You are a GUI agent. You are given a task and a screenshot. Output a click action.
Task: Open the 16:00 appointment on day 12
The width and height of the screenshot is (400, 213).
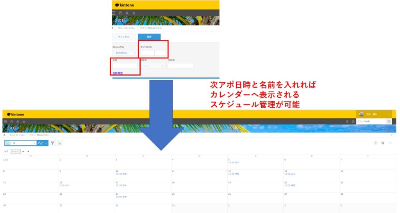click(234, 174)
